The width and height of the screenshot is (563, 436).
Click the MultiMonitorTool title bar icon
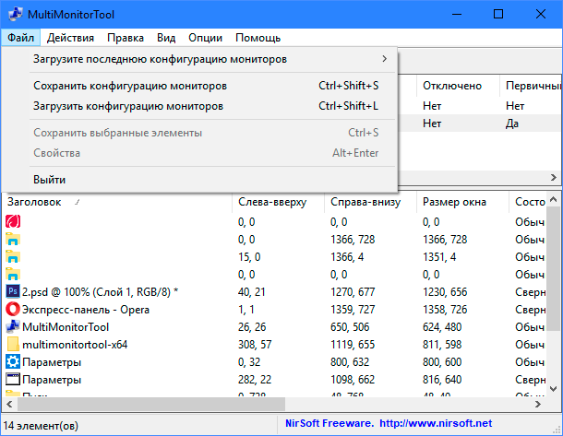(x=15, y=15)
